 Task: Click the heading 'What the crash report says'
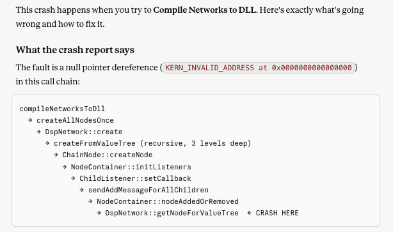click(x=75, y=50)
